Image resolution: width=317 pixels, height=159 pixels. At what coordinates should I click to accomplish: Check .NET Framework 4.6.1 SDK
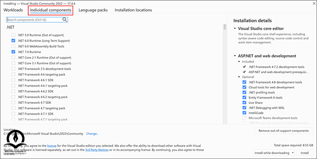click(13, 80)
